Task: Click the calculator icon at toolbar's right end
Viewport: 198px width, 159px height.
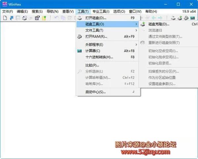Action: pos(193,18)
